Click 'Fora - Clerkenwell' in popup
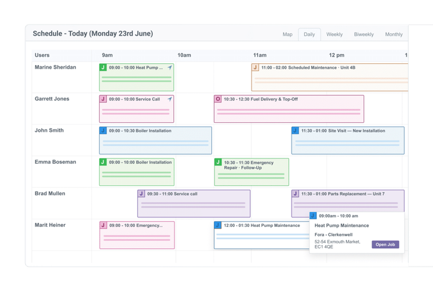Image resolution: width=433 pixels, height=292 pixels. pos(333,234)
